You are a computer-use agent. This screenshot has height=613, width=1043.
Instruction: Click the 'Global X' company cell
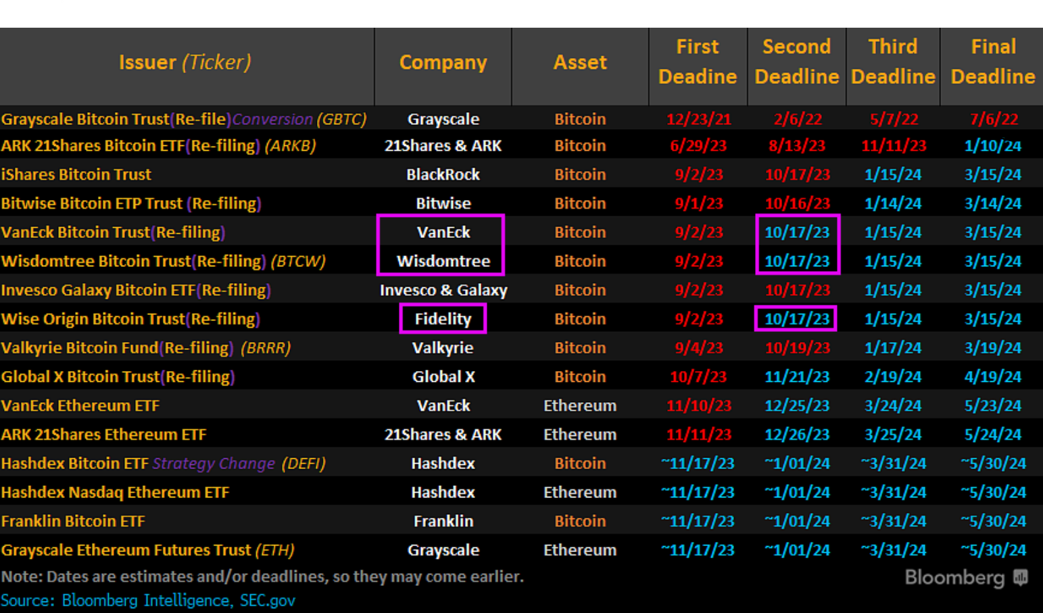(x=443, y=377)
